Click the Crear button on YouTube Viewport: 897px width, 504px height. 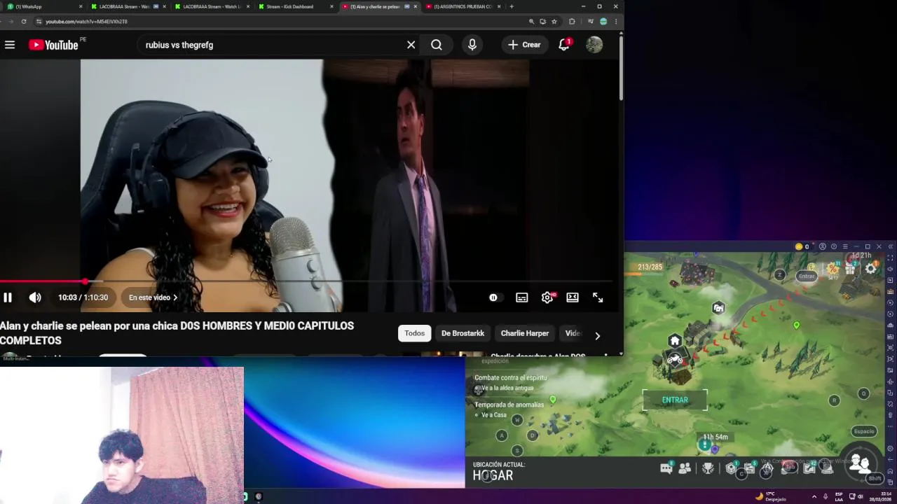[525, 45]
